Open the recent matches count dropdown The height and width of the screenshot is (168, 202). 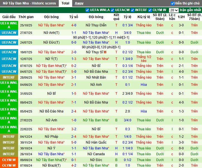pyautogui.click(x=174, y=10)
